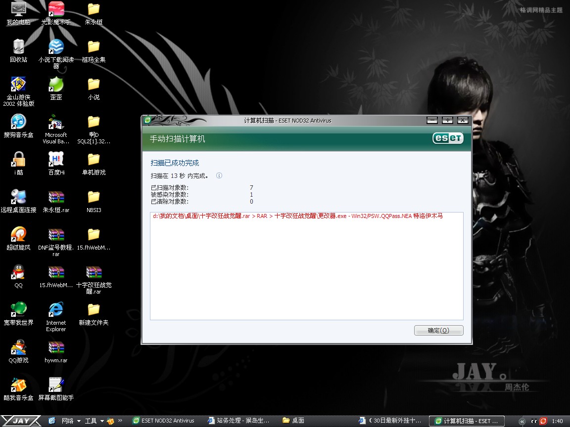Open the 网络 taskbar dropdown
Screen dimensions: 570x427
pyautogui.click(x=71, y=421)
